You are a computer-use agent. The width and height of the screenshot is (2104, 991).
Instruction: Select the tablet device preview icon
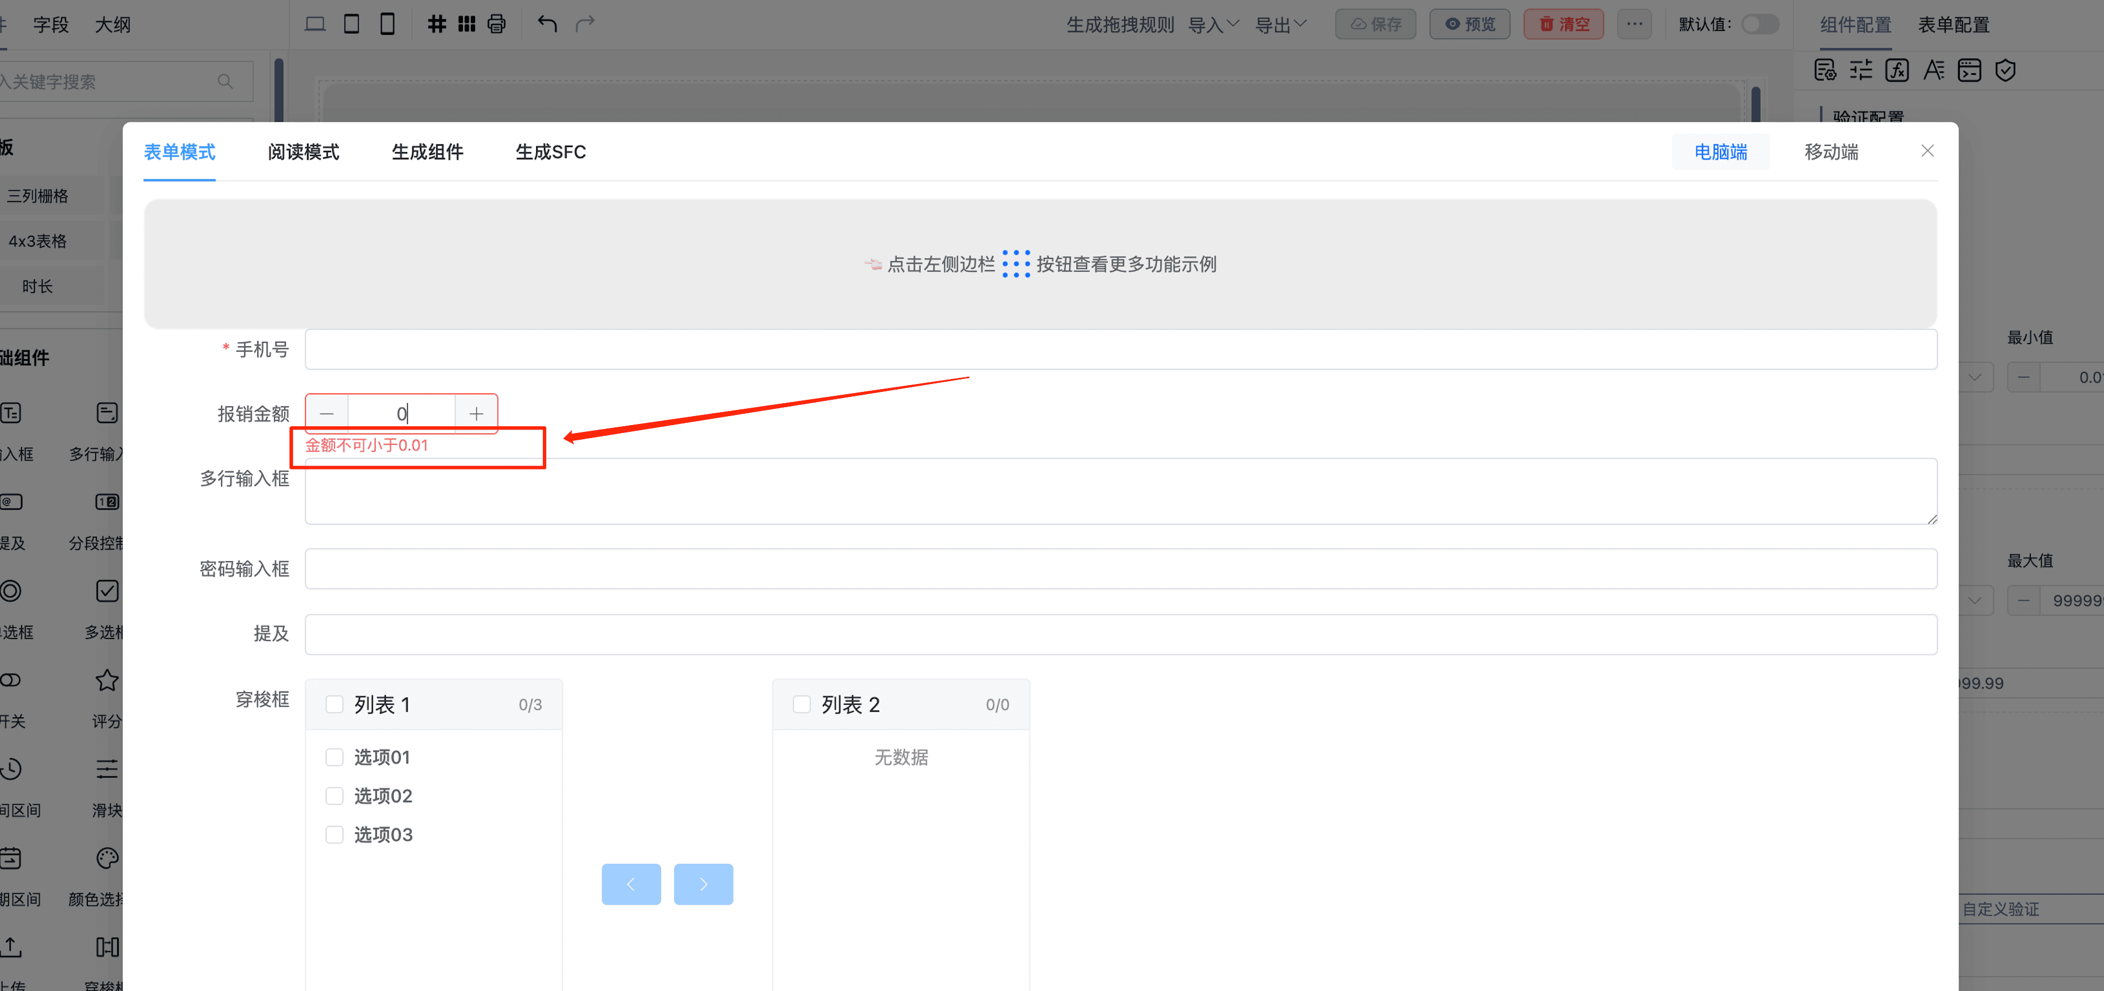351,24
